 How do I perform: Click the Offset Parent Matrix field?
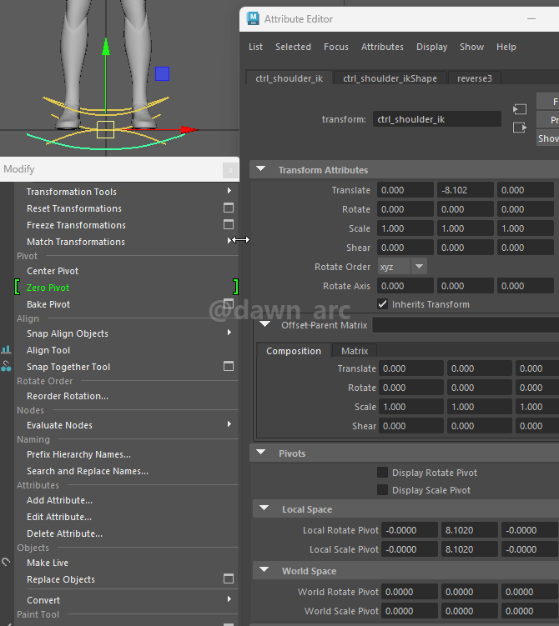(466, 324)
